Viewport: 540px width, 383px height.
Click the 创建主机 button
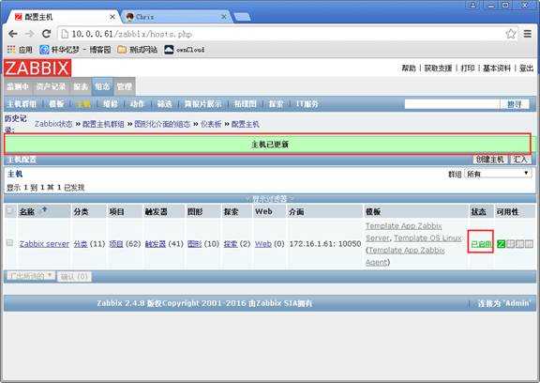coord(489,160)
